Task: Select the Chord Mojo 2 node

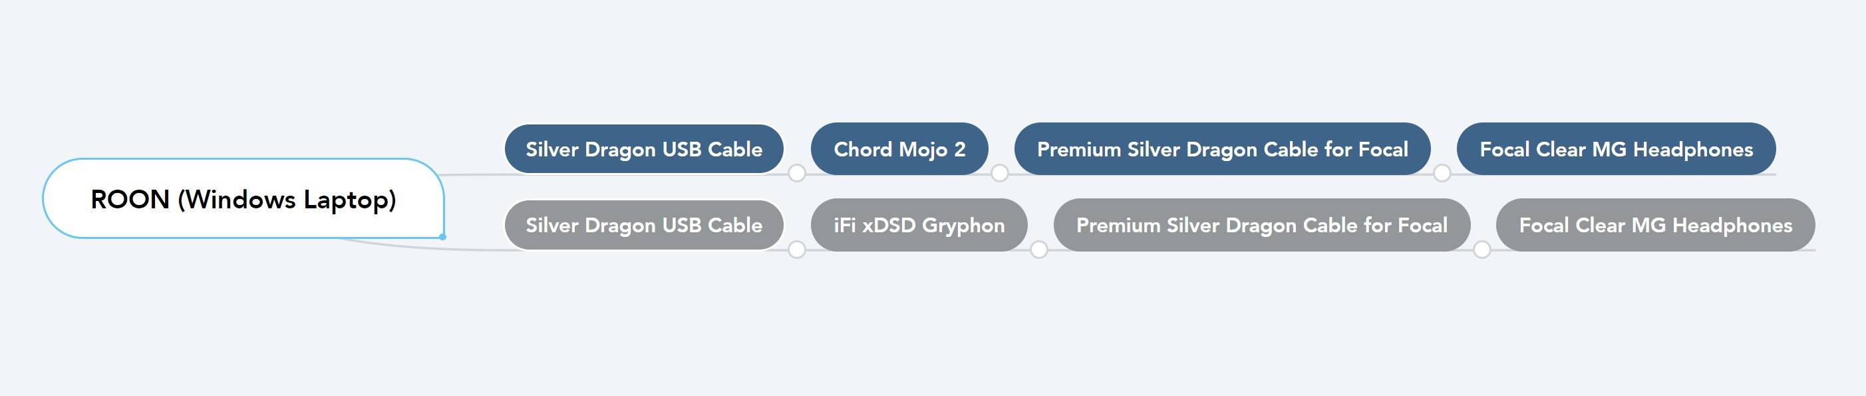Action: 899,148
